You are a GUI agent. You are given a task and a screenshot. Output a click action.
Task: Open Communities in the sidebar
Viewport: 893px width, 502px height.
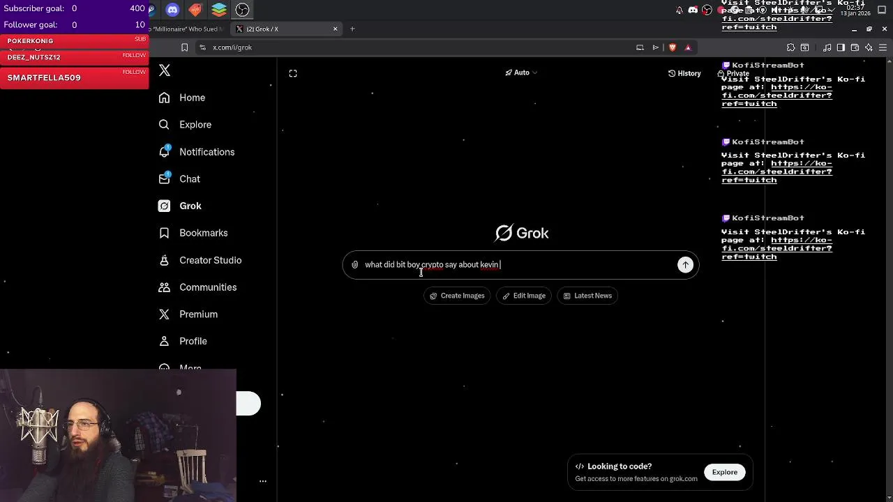pyautogui.click(x=197, y=287)
